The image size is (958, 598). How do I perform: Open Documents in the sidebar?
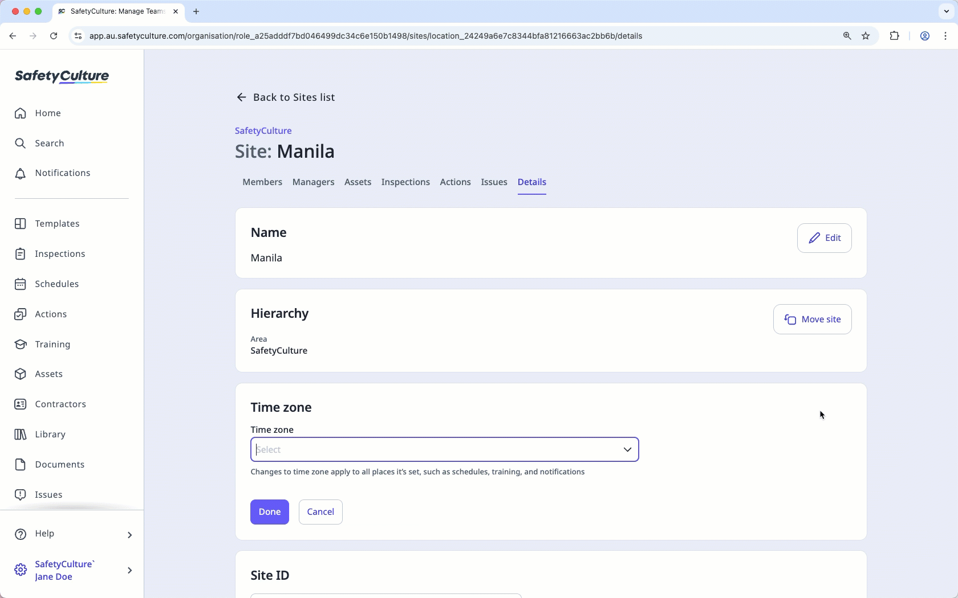pos(60,465)
